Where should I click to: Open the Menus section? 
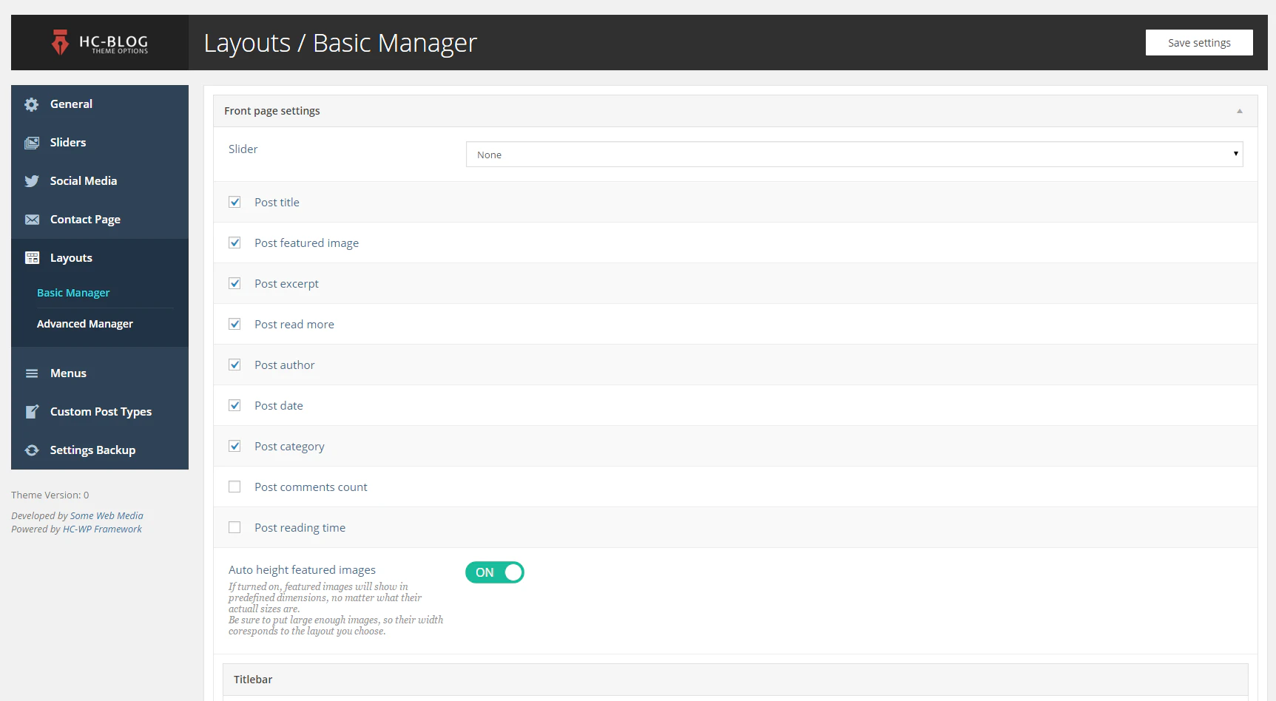(100, 373)
